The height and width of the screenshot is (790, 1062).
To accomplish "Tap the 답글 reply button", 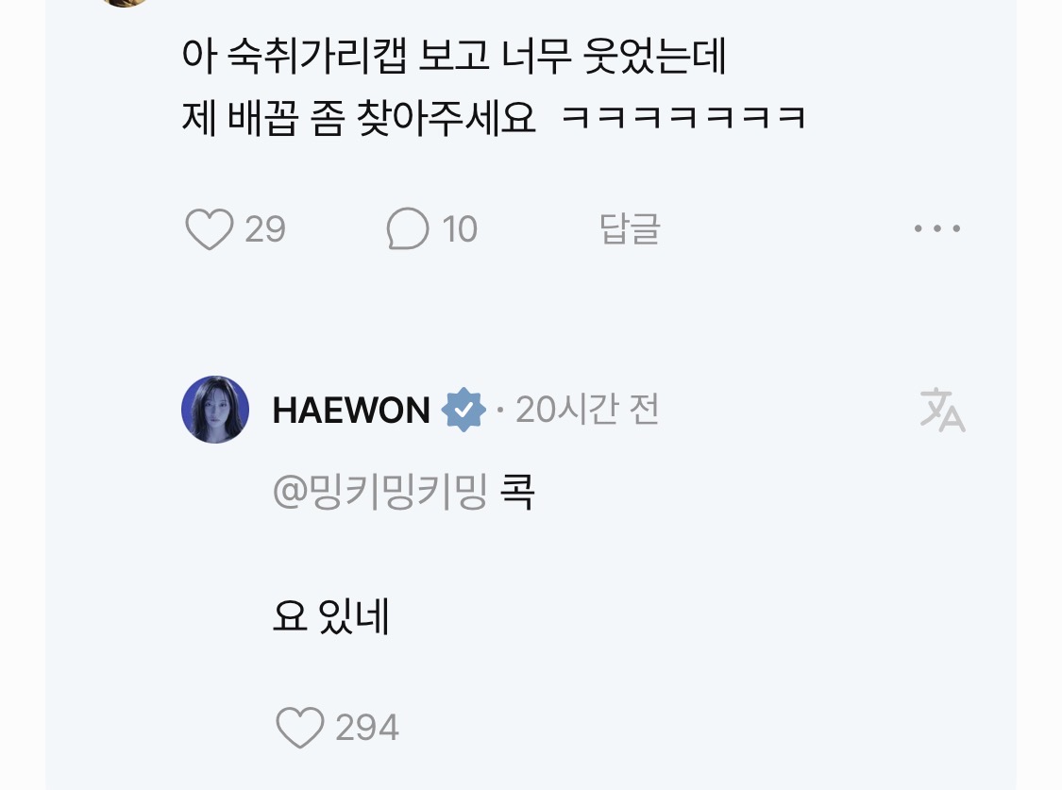I will tap(630, 228).
